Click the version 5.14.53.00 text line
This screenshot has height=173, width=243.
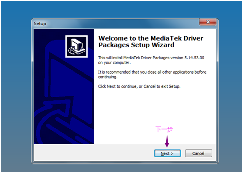(x=151, y=58)
